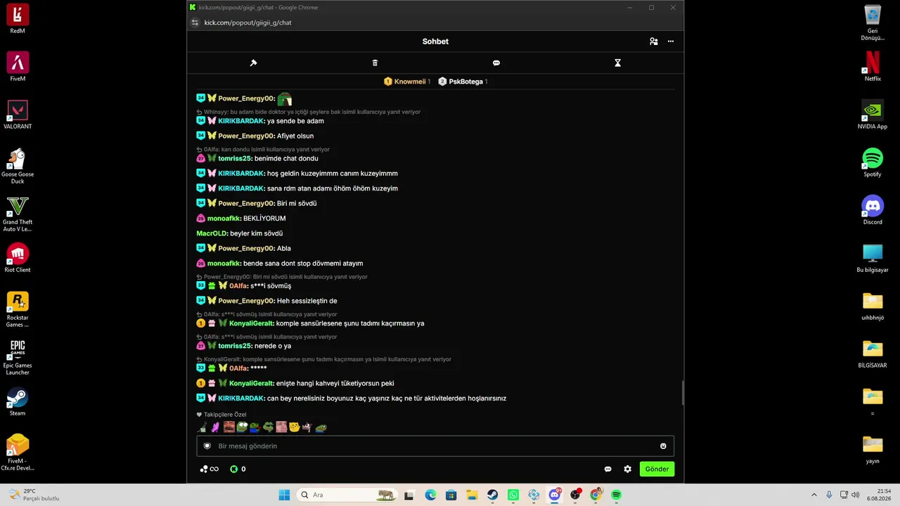Open chat settings gear icon
This screenshot has height=506, width=900.
coord(627,469)
